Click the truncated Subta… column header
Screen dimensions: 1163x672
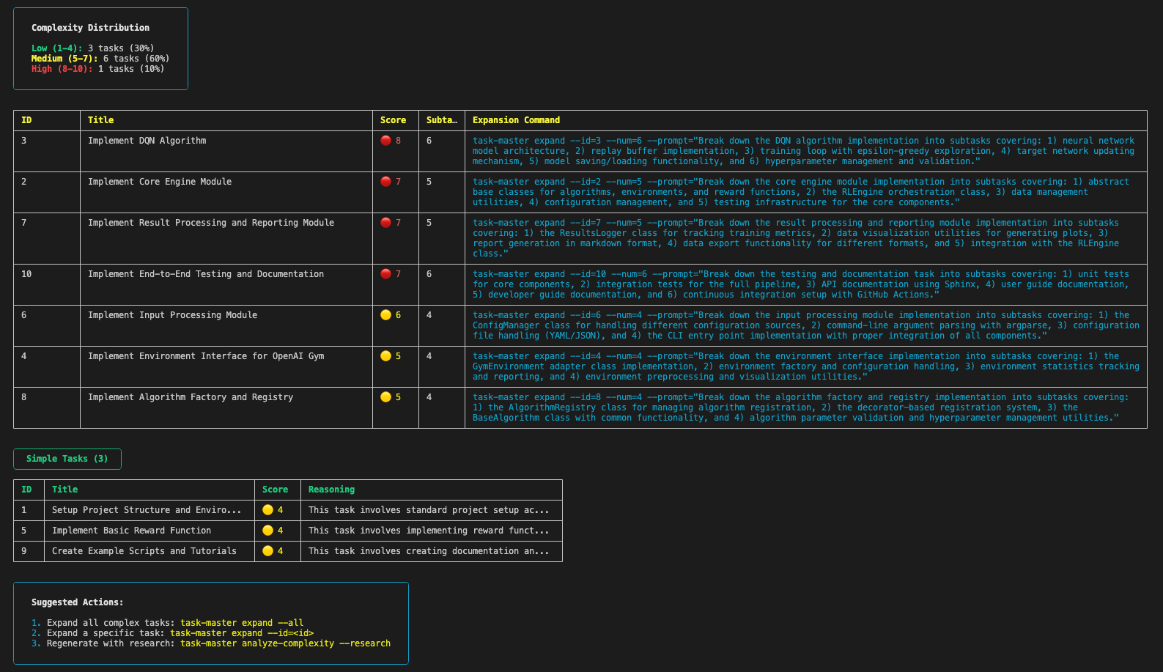(442, 120)
